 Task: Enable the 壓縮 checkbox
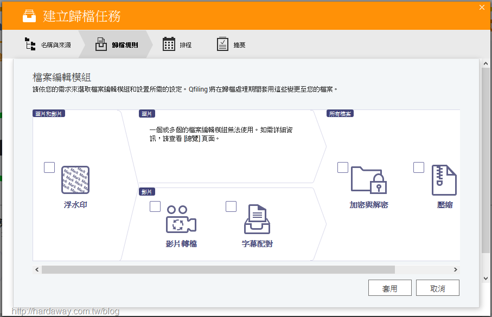[x=419, y=167]
